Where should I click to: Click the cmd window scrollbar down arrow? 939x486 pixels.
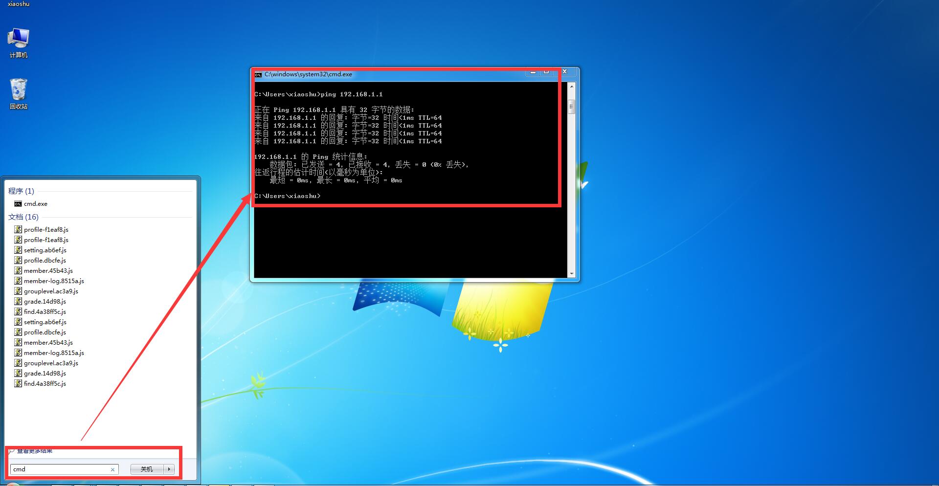pyautogui.click(x=571, y=274)
